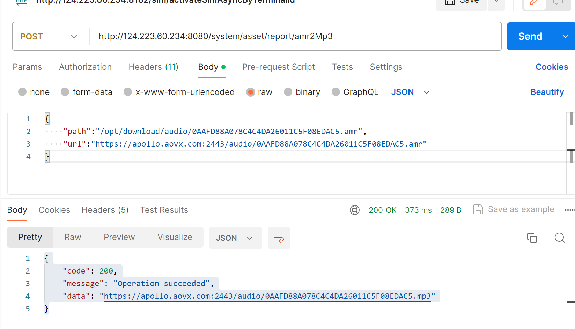The height and width of the screenshot is (329, 575).
Task: Select the form-data body type
Action: (x=65, y=92)
